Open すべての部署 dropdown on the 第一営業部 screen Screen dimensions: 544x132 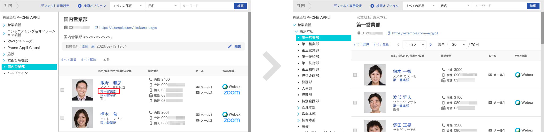(x=420, y=6)
